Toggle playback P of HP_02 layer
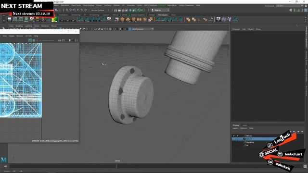This screenshot has height=173, width=308. (x=237, y=136)
